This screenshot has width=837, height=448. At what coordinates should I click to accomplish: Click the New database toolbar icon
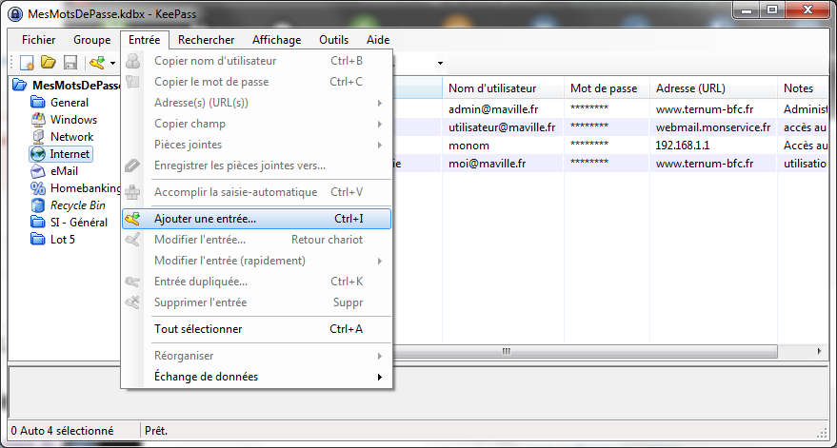28,63
